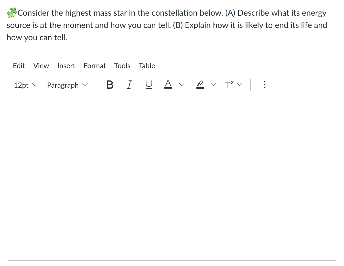Image resolution: width=344 pixels, height=266 pixels.
Task: Open highlight color dropdown arrow
Action: click(214, 85)
